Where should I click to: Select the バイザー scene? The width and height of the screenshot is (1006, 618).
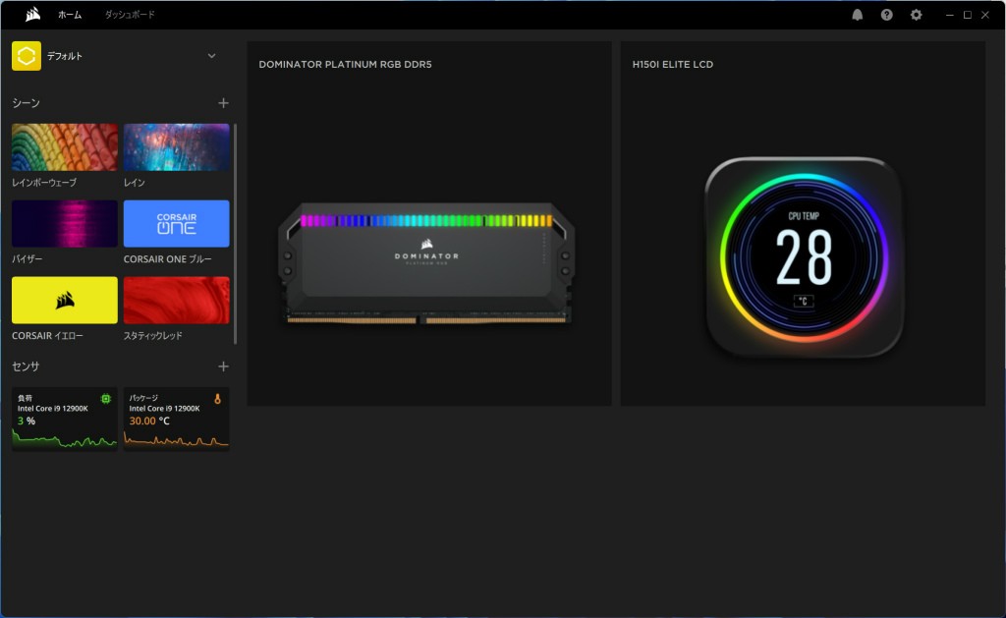pyautogui.click(x=65, y=224)
